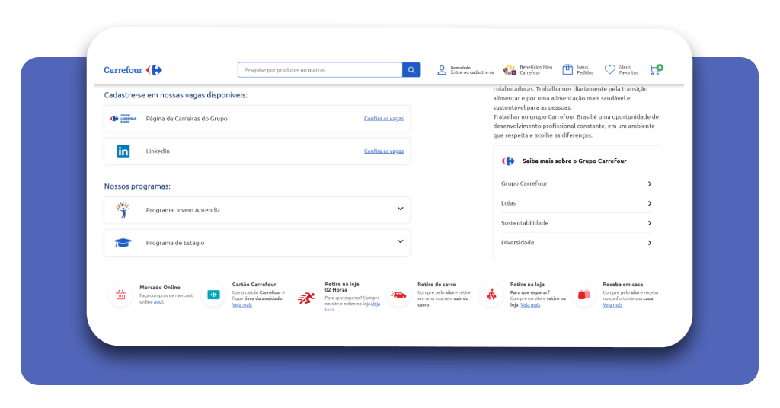Click Carrefour icon beside 'Saiba mais sobre o Grupo'
Screen dimensions: 780x408
click(x=508, y=161)
